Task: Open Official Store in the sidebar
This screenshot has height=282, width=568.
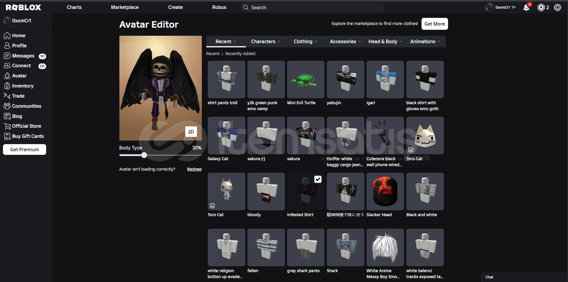Action: point(26,126)
